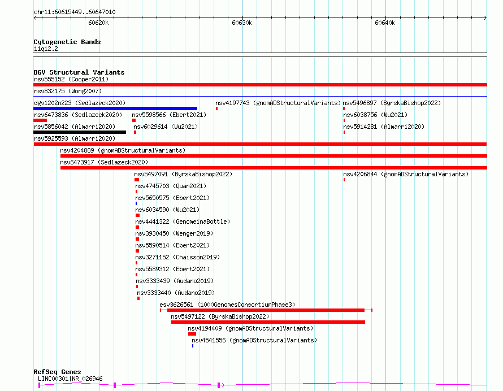Viewport: 503px width, 391px height.
Task: Click the 60620k ruler tick label
Action: click(98, 23)
